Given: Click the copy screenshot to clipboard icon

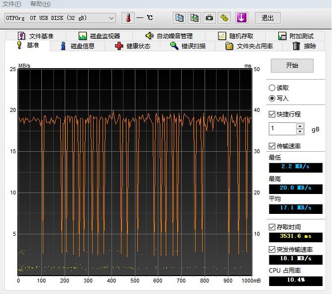Looking at the screenshot, I should click(x=195, y=18).
